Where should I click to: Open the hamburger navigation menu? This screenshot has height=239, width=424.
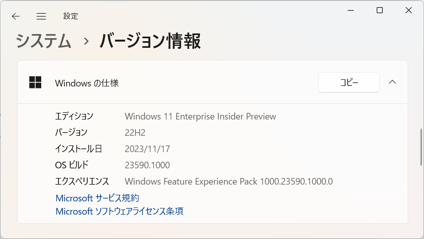pos(41,16)
